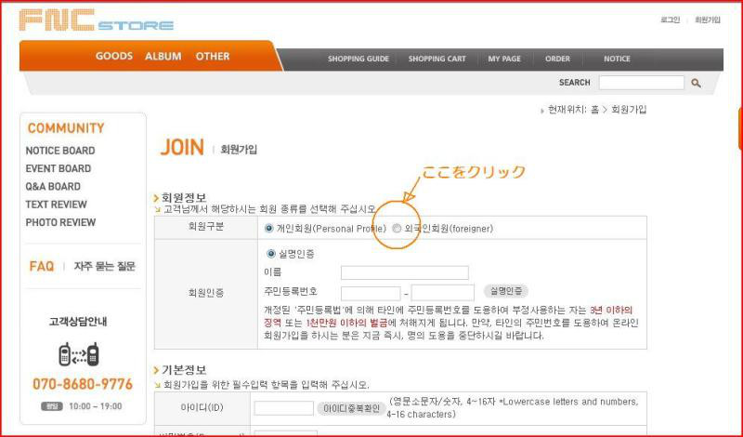
Task: Click the 실명인증 verify button
Action: click(506, 291)
